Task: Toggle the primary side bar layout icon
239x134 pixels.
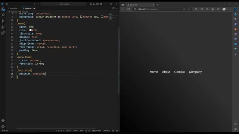Action: pyautogui.click(x=91, y=4)
